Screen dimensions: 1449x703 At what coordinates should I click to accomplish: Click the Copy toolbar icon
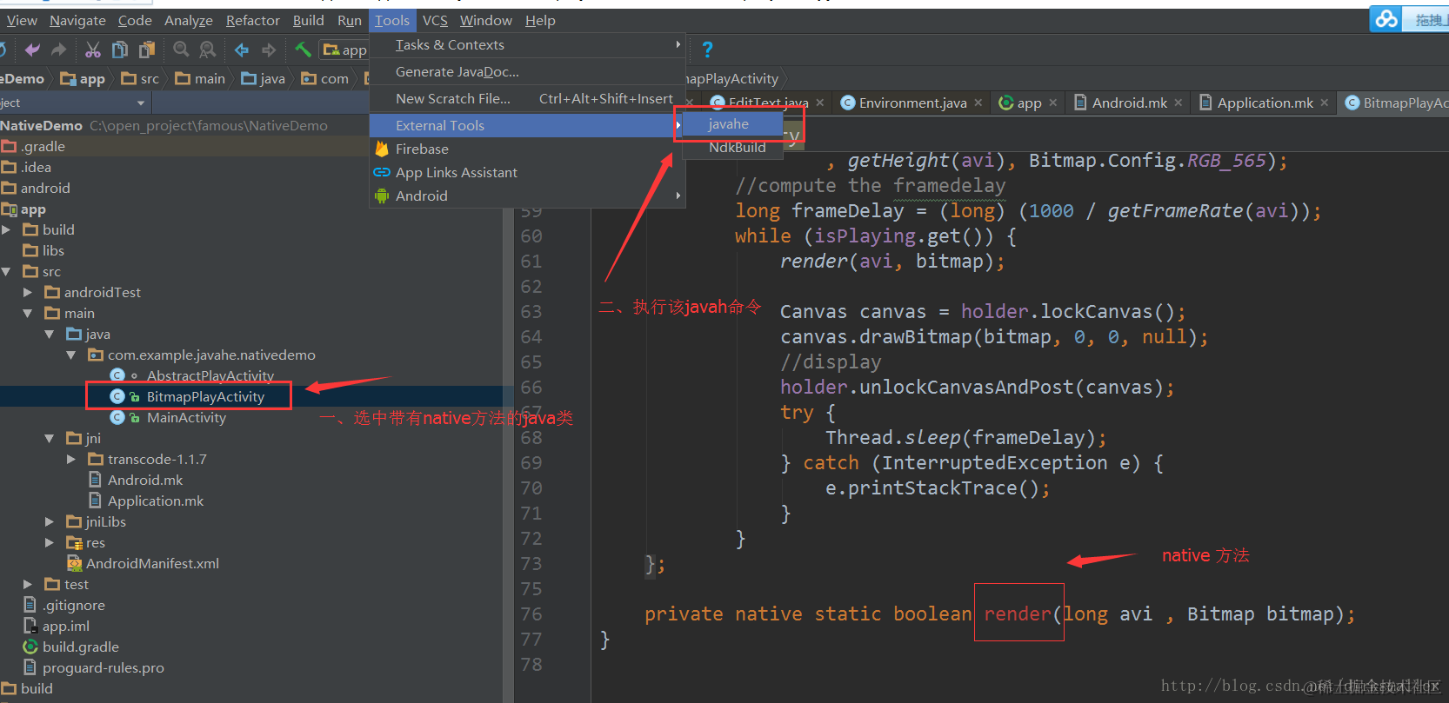120,50
